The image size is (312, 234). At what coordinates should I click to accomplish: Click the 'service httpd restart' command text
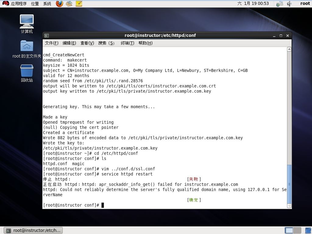click(127, 174)
